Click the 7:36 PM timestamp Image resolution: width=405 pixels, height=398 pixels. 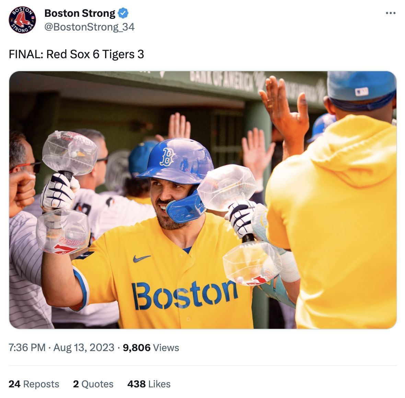pyautogui.click(x=27, y=348)
